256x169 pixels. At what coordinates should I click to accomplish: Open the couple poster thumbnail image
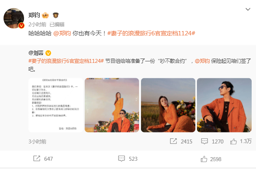[112, 105]
